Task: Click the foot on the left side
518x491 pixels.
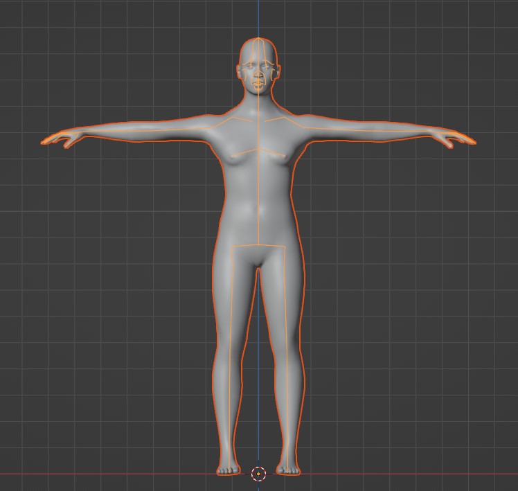Action: pos(227,469)
